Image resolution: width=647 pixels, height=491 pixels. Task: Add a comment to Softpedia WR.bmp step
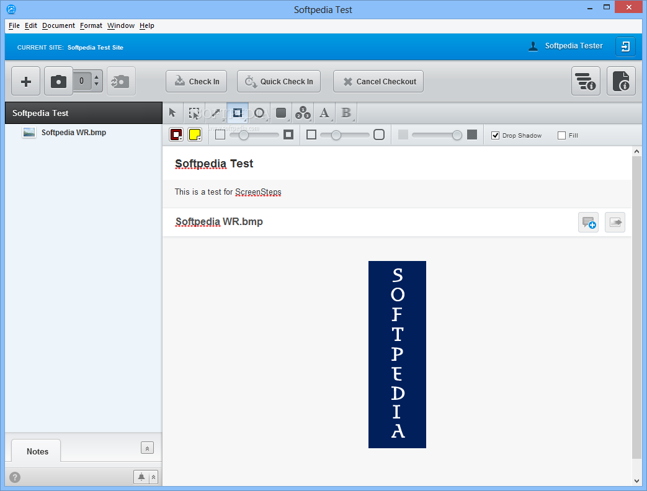pos(589,222)
